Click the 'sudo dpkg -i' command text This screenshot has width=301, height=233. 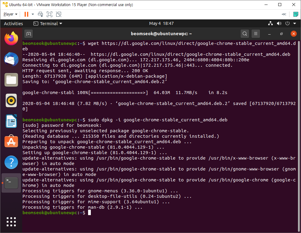(104, 120)
